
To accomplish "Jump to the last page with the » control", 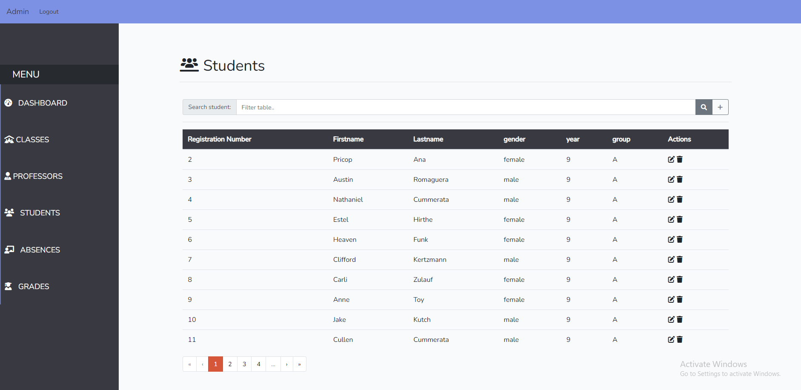I will pyautogui.click(x=300, y=364).
